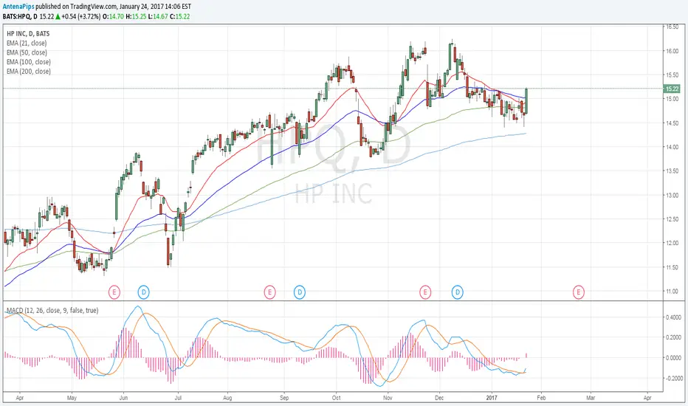
Task: Click the 11.00 price axis label
Action: (672, 291)
